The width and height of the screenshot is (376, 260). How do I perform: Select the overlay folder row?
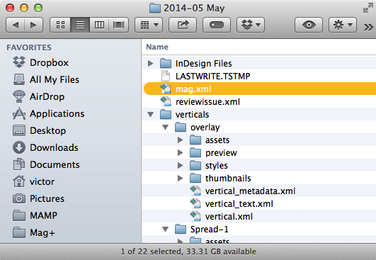click(x=259, y=128)
